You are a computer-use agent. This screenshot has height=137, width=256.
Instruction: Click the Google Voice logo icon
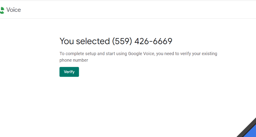pos(2,10)
